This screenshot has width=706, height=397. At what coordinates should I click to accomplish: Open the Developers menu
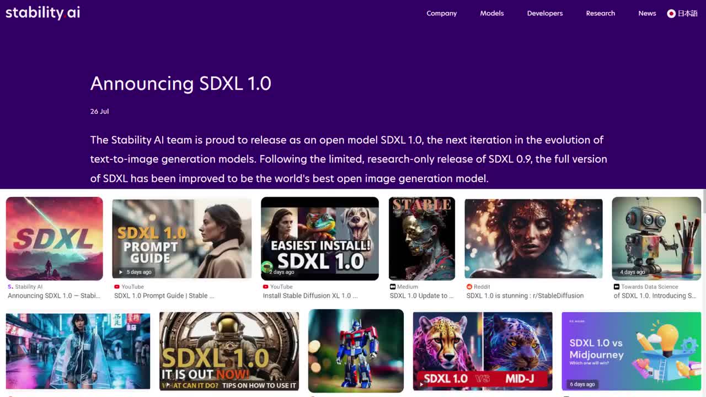[545, 13]
